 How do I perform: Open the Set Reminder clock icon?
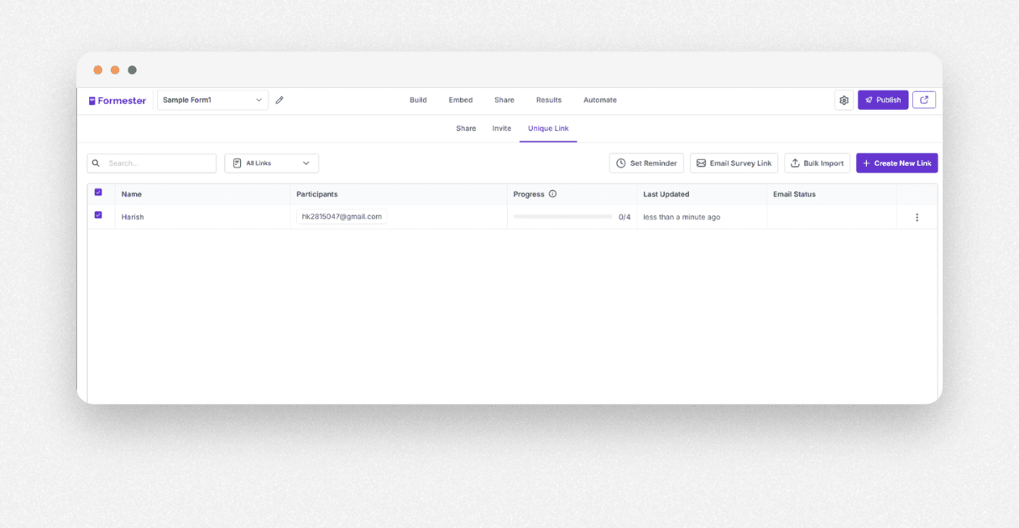point(621,163)
